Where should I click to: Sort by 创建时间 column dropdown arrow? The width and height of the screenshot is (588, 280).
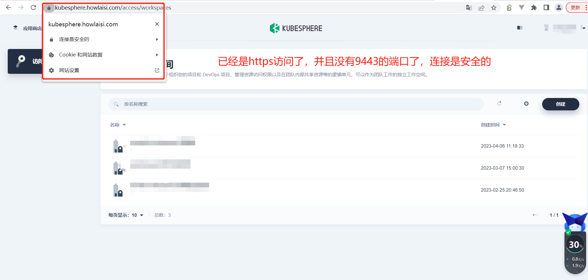pos(504,125)
